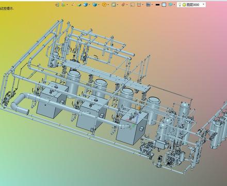Click the cyan shape icon near layer box
This screenshot has height=186, width=227.
pyautogui.click(x=170, y=5)
